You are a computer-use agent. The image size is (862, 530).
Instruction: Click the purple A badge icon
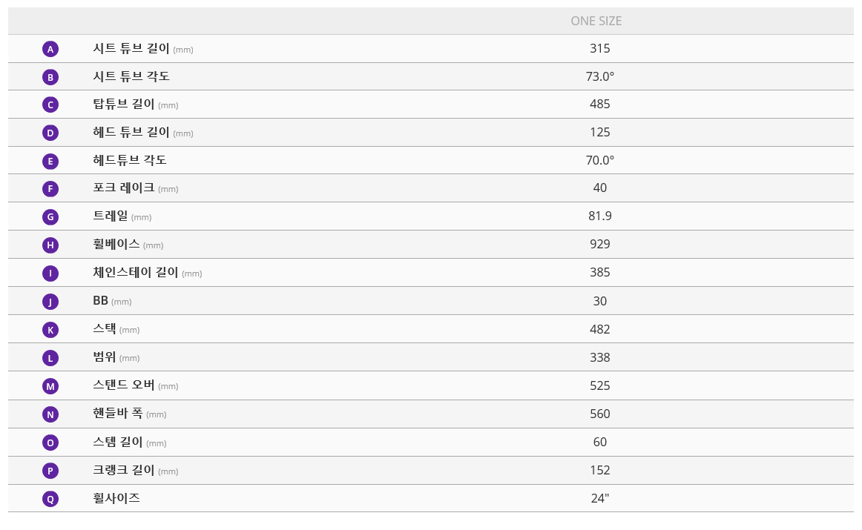[50, 49]
